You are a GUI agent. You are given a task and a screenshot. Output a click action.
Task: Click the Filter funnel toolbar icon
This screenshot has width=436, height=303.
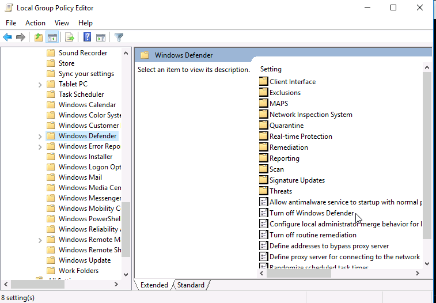[x=119, y=37]
